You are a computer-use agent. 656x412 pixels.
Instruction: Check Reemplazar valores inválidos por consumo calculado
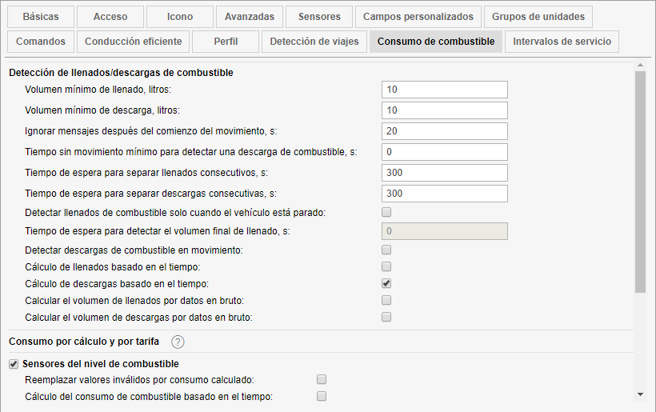pos(322,379)
